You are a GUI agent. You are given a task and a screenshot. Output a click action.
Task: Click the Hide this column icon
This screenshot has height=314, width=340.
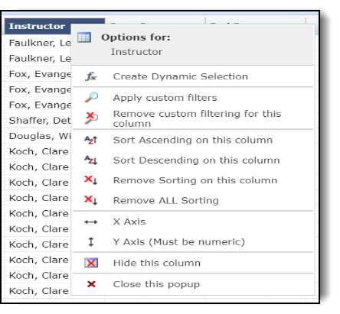pos(91,263)
